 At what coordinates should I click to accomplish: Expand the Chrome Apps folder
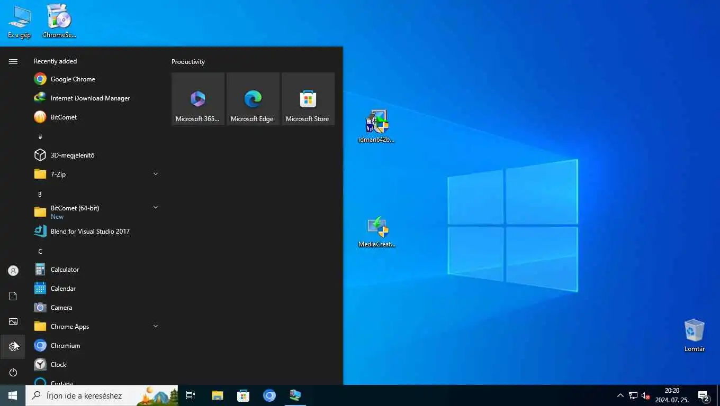[95, 327]
